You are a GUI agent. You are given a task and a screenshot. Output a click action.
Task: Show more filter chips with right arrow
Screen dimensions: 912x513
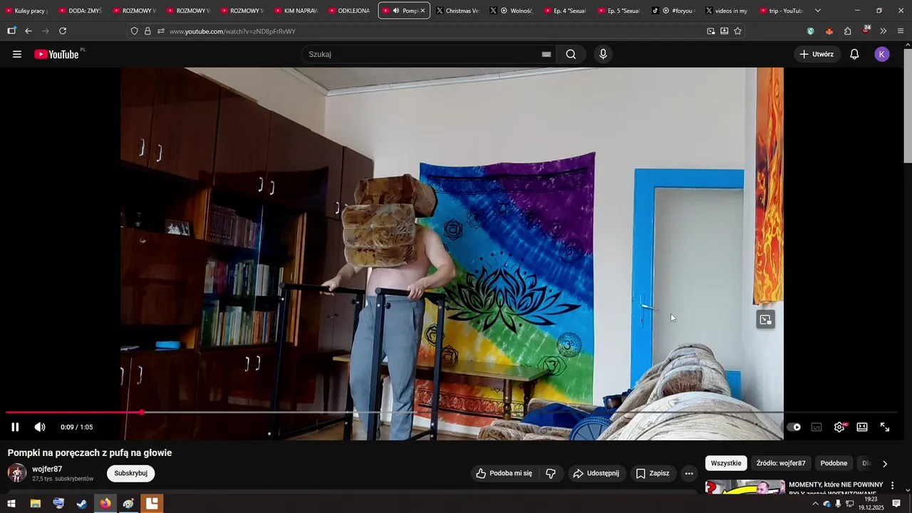(885, 464)
